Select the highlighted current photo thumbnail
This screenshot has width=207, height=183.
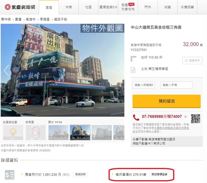[x=80, y=132]
